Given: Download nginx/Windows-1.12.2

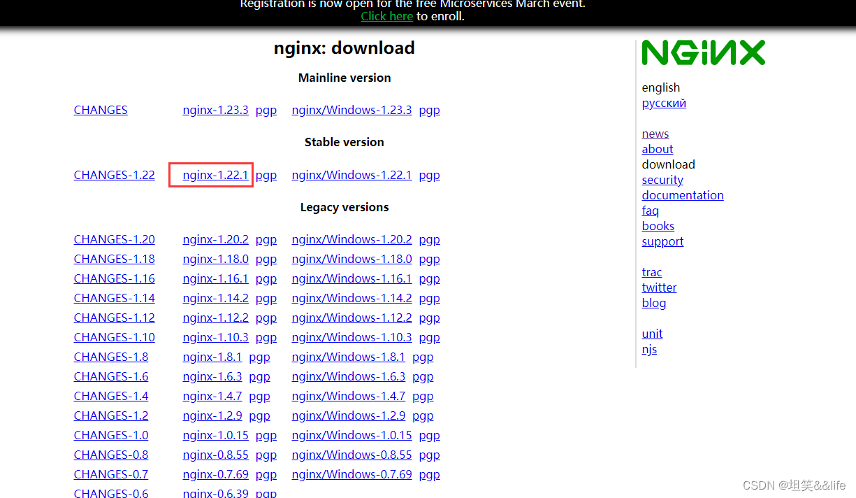Looking at the screenshot, I should tap(351, 318).
